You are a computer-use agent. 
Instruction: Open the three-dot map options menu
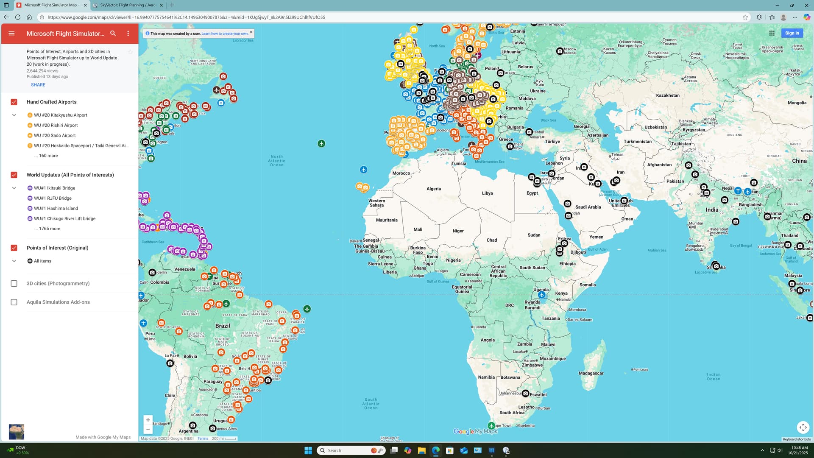coord(128,34)
